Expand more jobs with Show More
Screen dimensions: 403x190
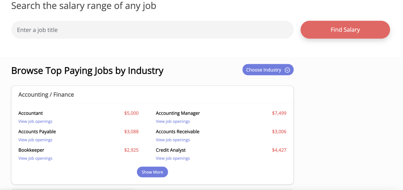[x=152, y=172]
